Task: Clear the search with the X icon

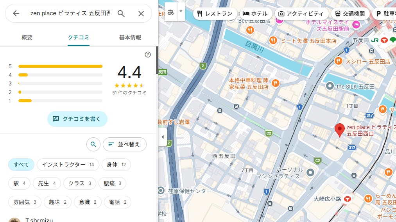Action: 141,14
